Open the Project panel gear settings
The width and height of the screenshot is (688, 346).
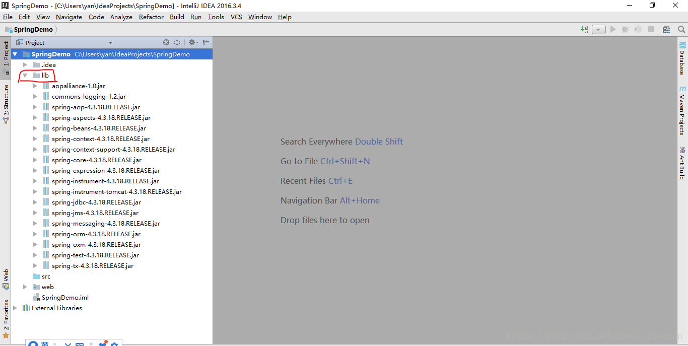[193, 42]
